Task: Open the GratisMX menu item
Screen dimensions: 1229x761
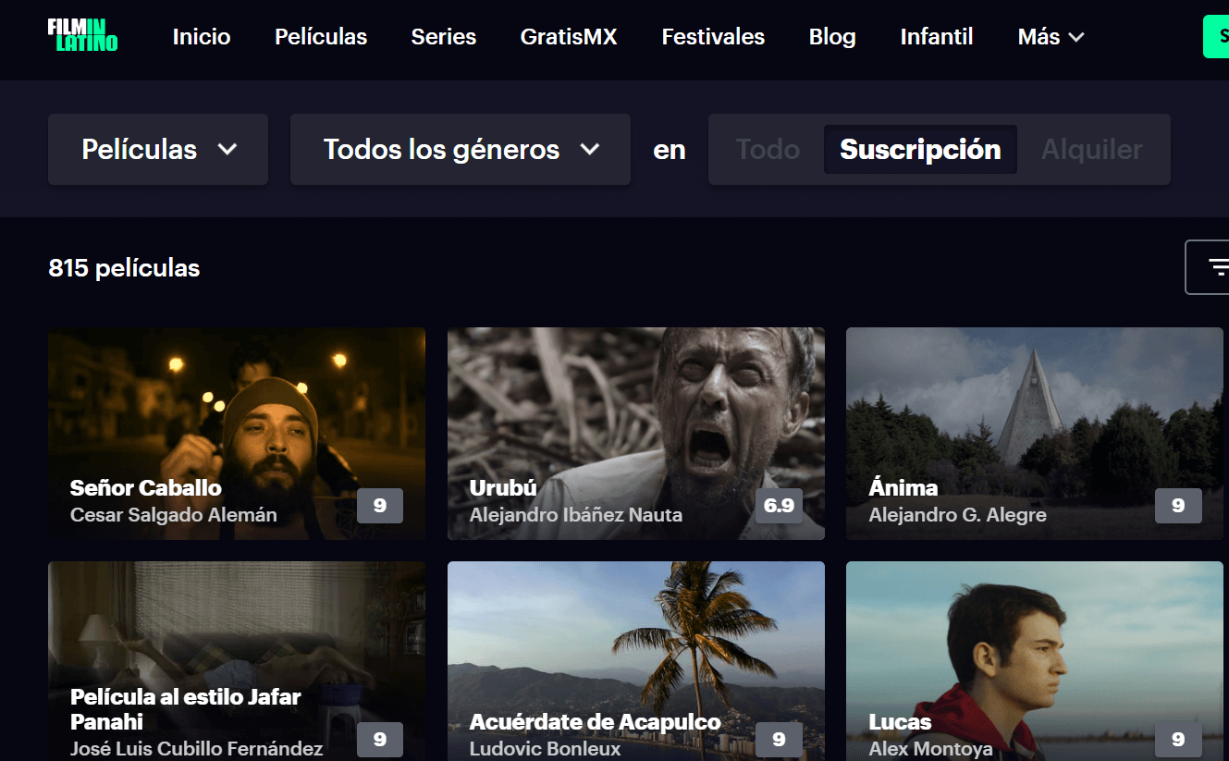Action: point(568,37)
